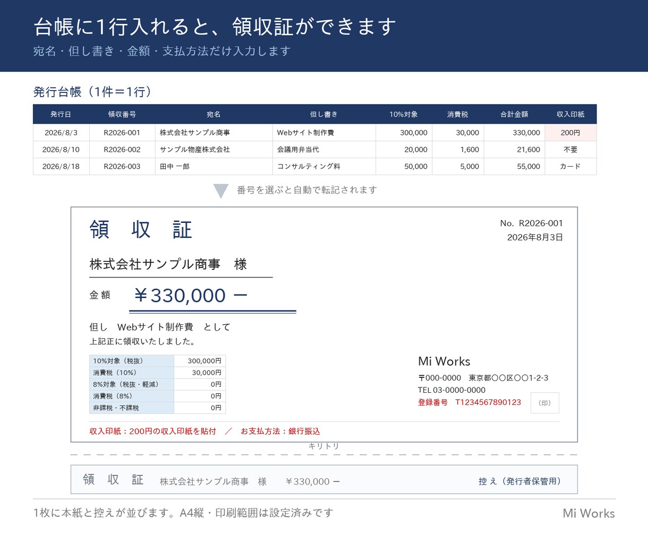Select the サンプル物産株式会社 cell
This screenshot has width=648, height=535.
click(x=214, y=150)
